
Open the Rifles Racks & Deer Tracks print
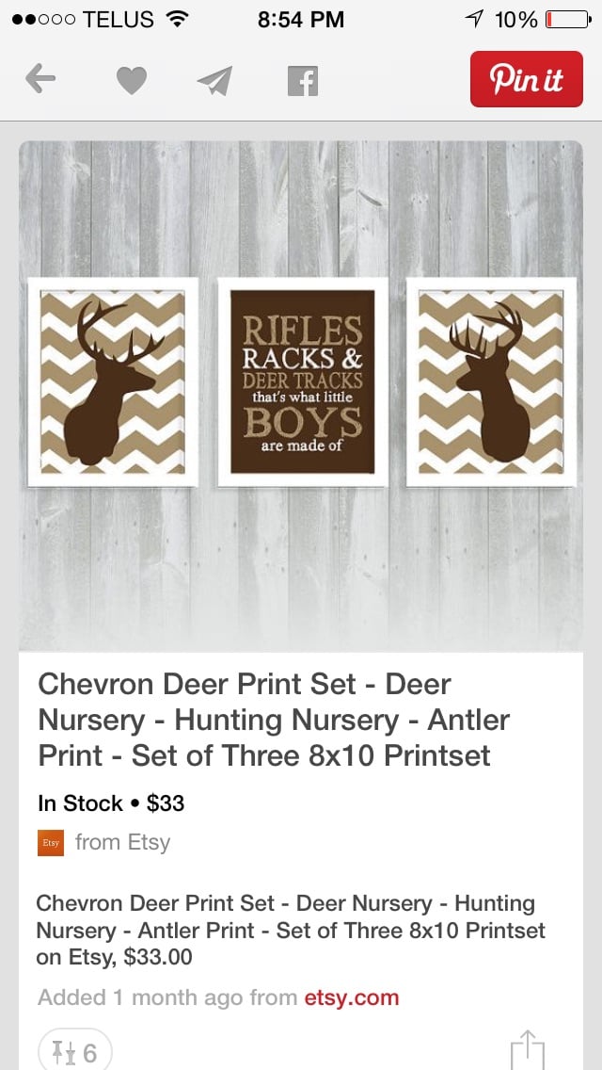tap(303, 382)
